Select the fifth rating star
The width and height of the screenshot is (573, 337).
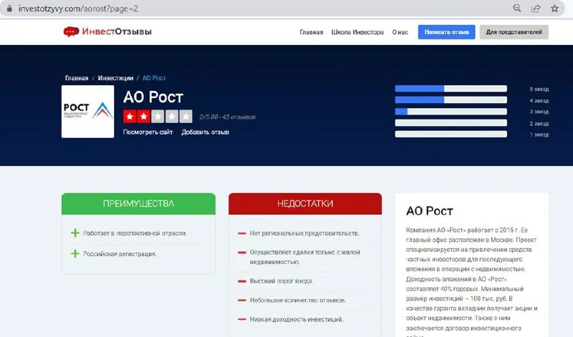pyautogui.click(x=186, y=117)
